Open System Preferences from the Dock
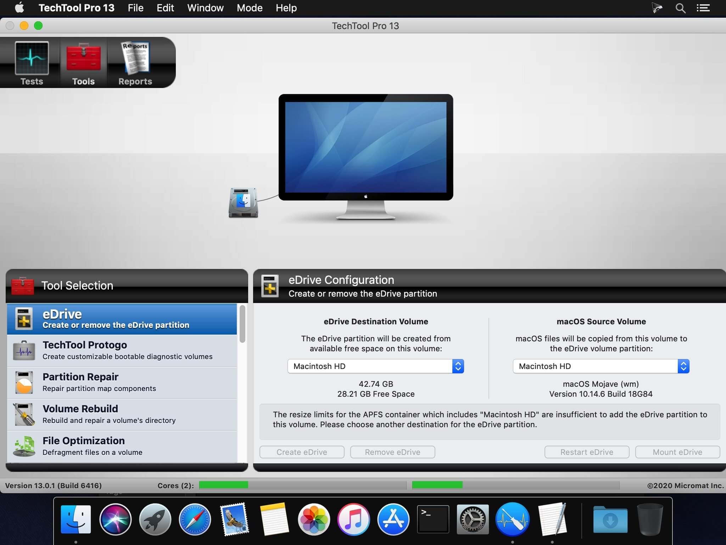 click(x=473, y=519)
